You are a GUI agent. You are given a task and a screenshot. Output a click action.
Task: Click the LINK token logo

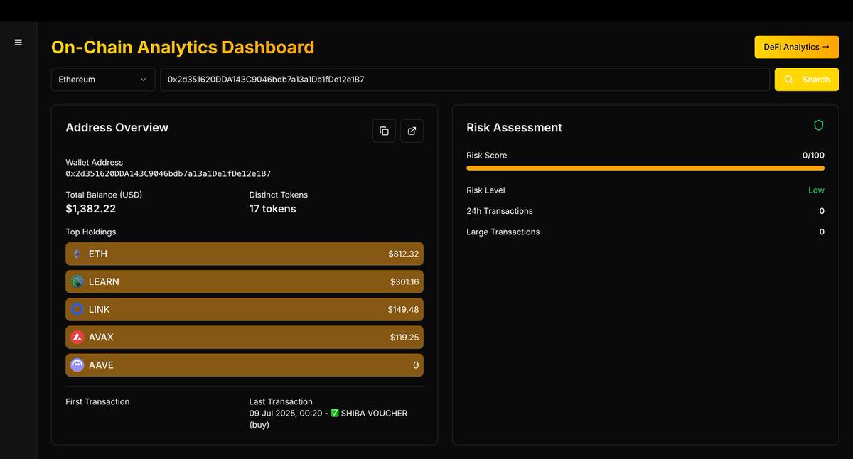pos(77,309)
